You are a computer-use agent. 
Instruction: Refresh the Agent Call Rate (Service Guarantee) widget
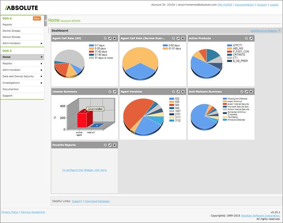[172, 39]
